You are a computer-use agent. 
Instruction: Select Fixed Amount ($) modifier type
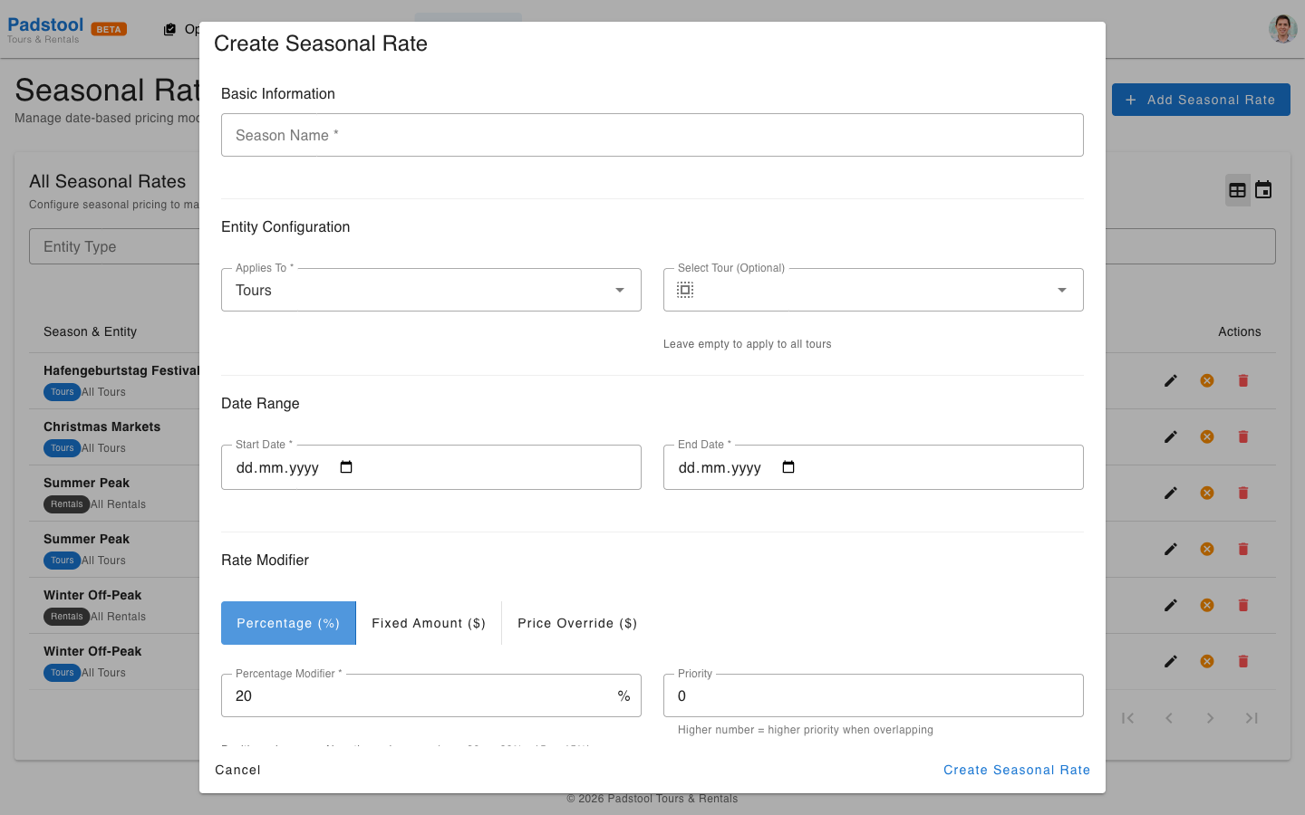tap(429, 623)
